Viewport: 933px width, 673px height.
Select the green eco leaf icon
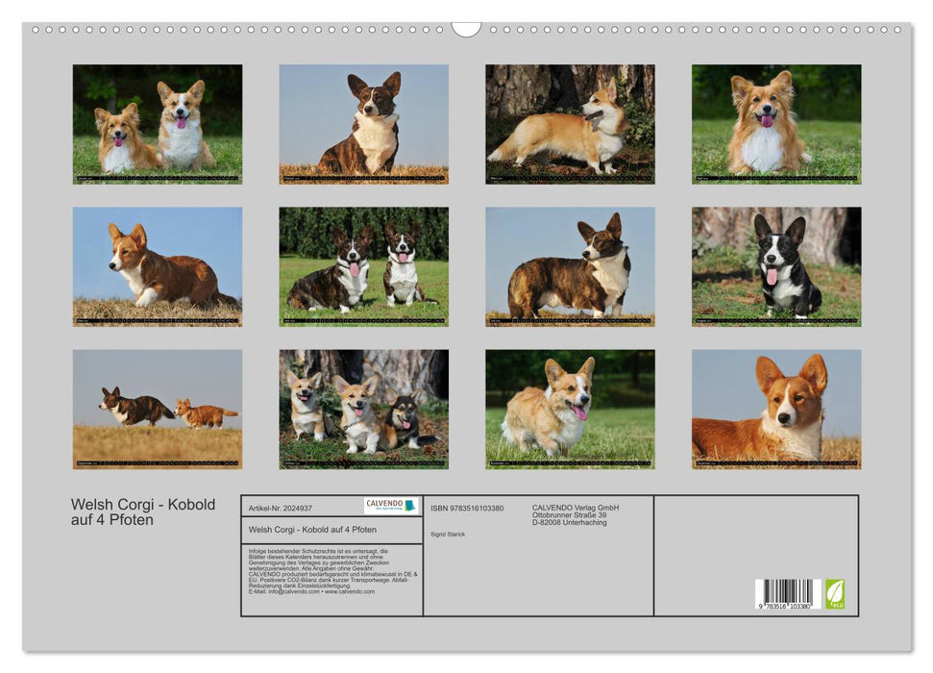point(836,595)
